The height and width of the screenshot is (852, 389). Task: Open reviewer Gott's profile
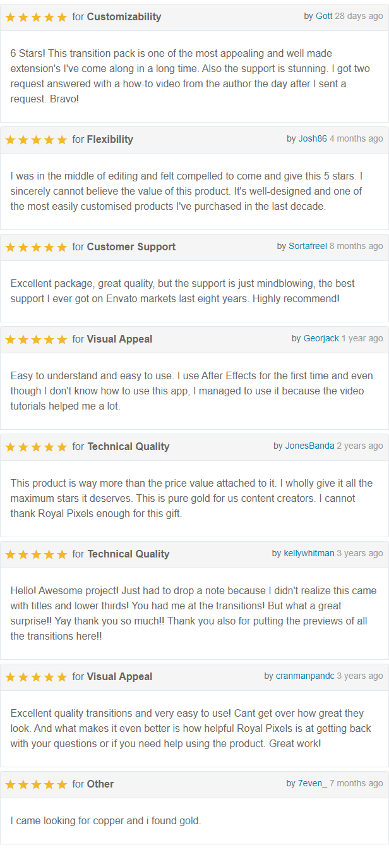pyautogui.click(x=324, y=16)
